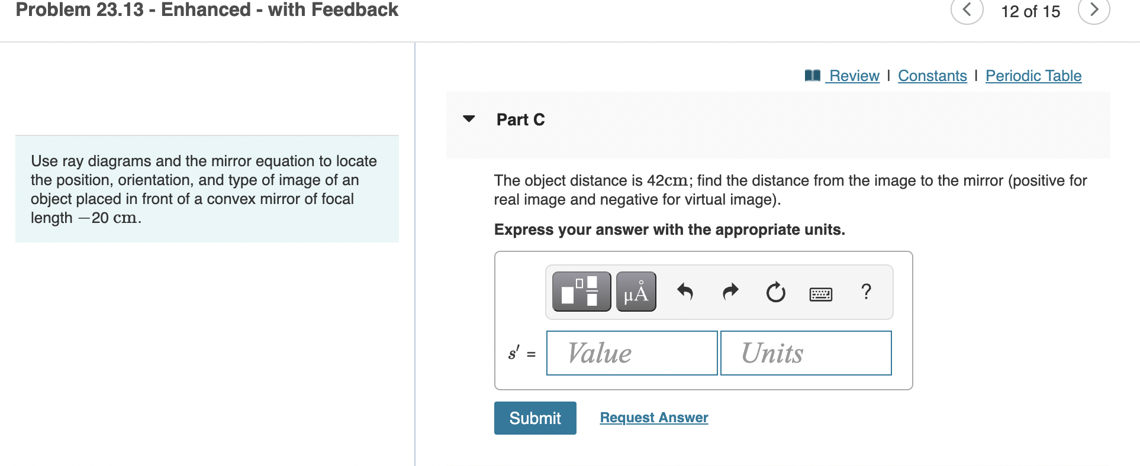Open the exponent/template formatting palette
This screenshot has width=1140, height=466.
581,291
